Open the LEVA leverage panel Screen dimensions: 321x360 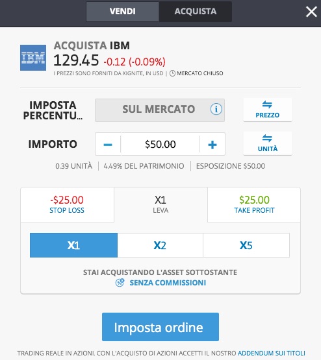(x=160, y=205)
